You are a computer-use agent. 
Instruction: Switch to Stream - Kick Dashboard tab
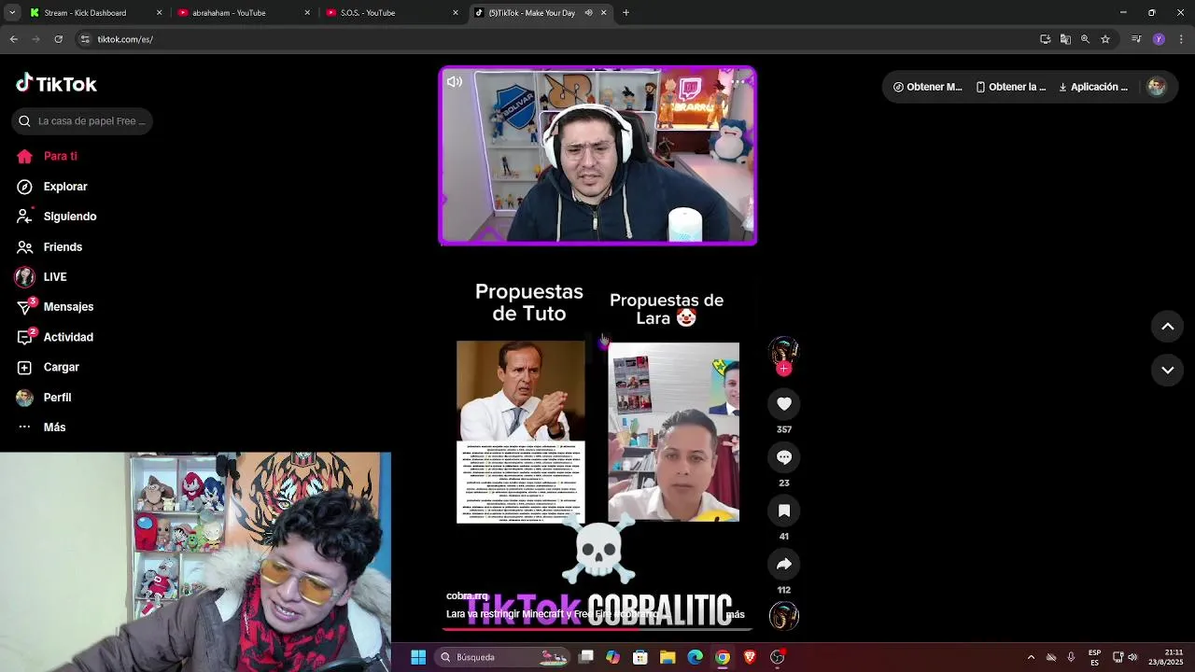96,13
